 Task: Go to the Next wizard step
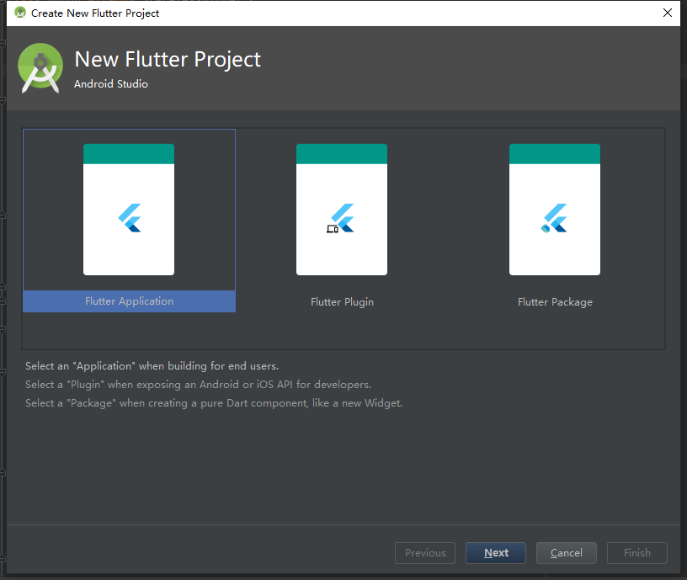(496, 553)
